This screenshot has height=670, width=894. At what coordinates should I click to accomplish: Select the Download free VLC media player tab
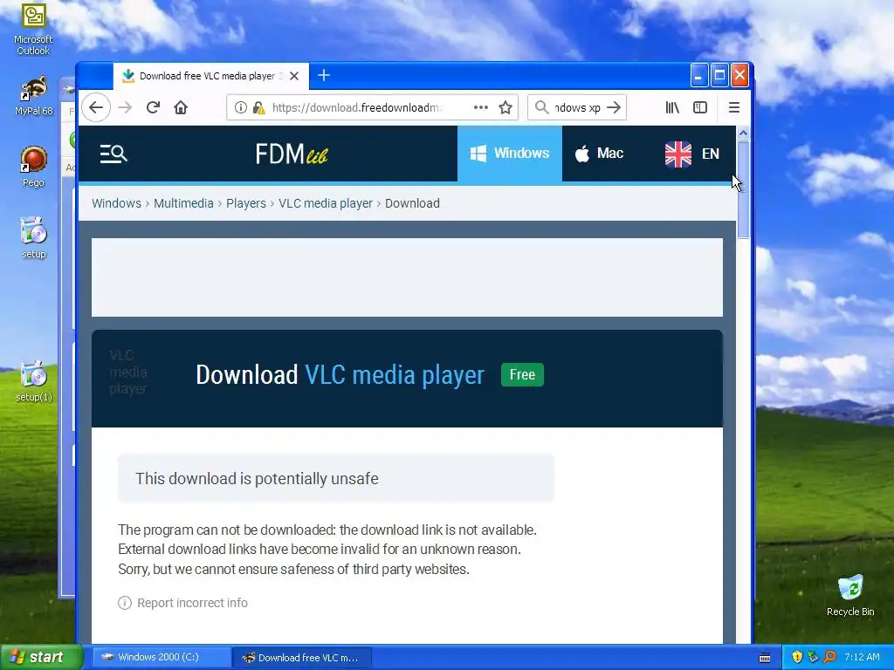point(211,76)
